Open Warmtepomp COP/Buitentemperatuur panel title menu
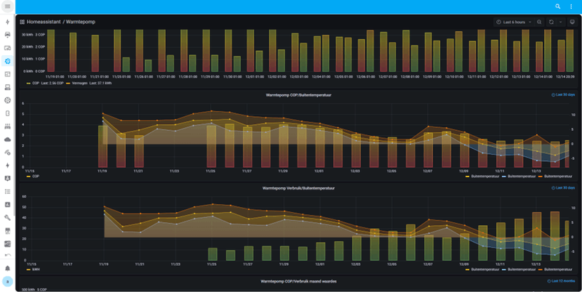The image size is (582, 292). pos(298,95)
